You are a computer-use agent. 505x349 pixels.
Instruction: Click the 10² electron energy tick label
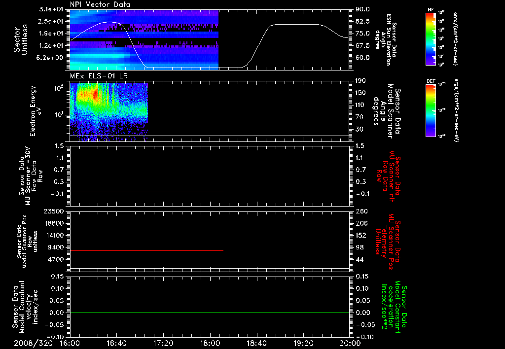[59, 88]
